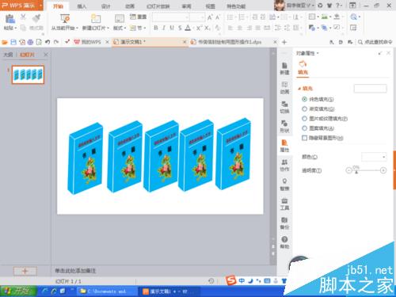
Task: Select slide 1 thumbnail in slide panel
Action: pos(28,74)
